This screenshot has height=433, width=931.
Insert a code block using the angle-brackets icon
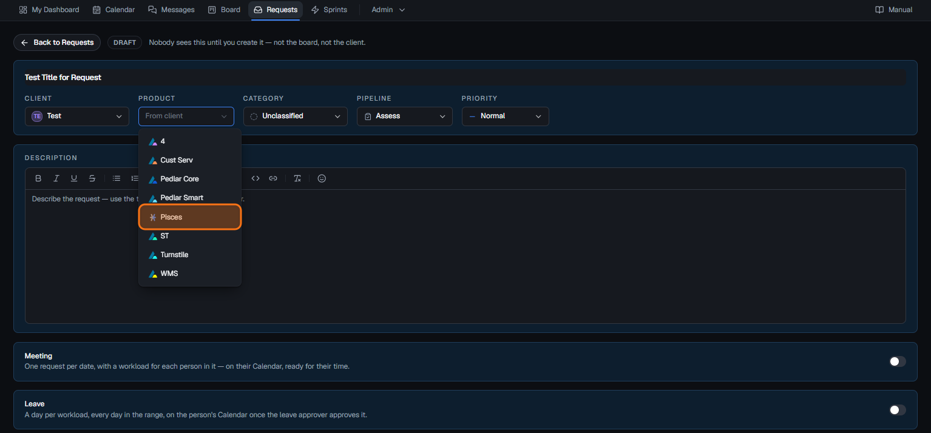pos(256,178)
